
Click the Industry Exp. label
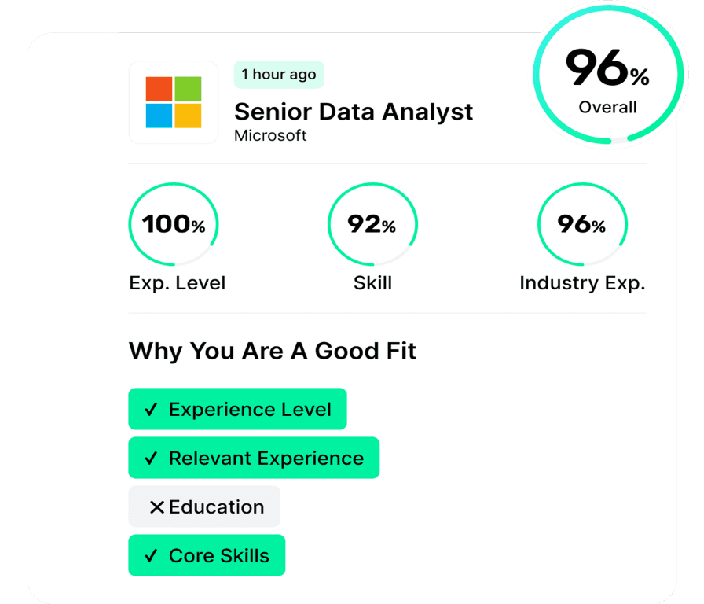[x=582, y=283]
